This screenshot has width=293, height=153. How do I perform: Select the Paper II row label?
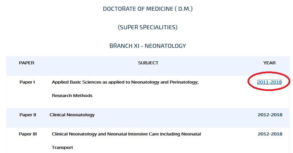click(28, 115)
